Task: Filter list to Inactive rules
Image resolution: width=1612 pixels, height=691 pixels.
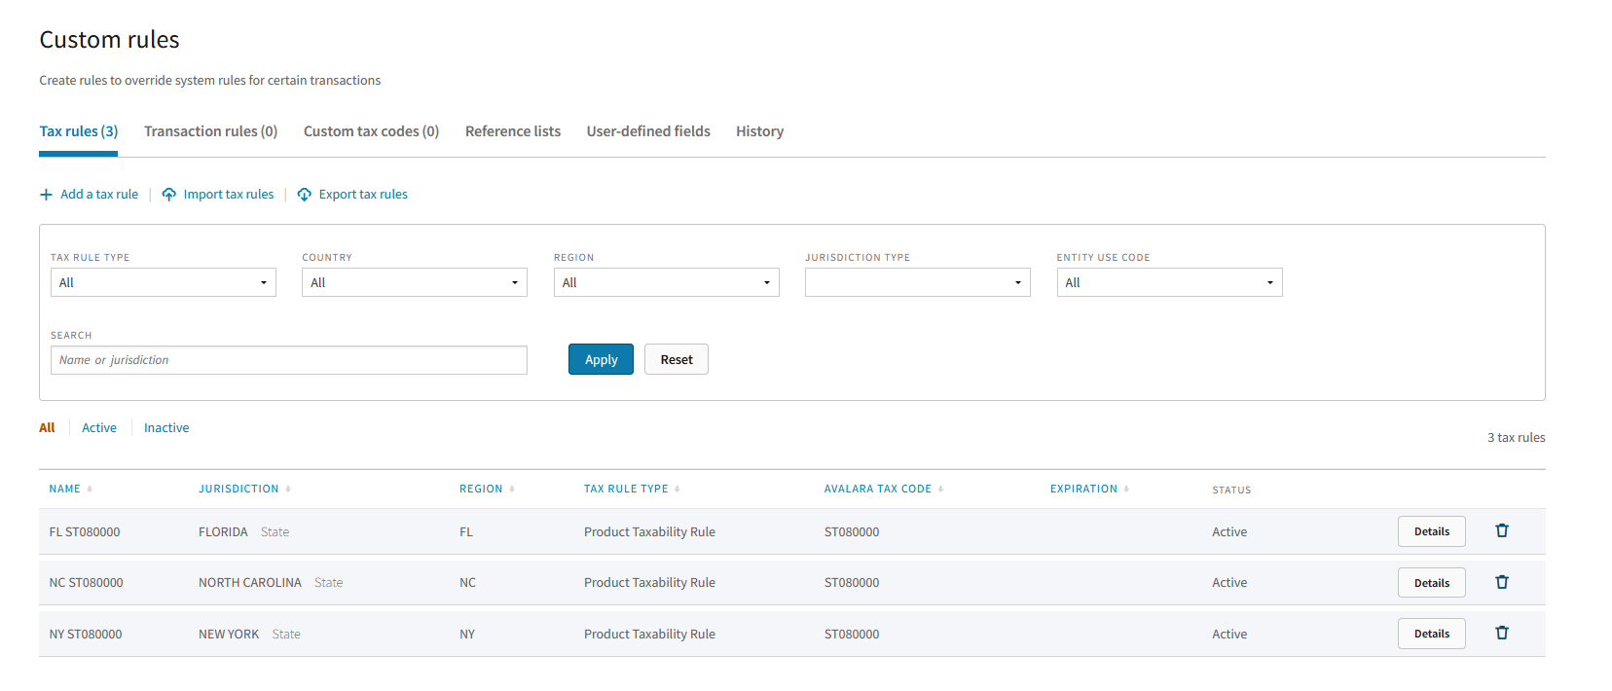Action: [x=166, y=428]
